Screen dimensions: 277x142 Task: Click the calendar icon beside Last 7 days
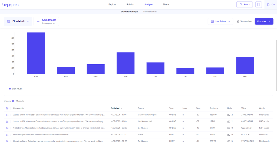click(x=212, y=21)
